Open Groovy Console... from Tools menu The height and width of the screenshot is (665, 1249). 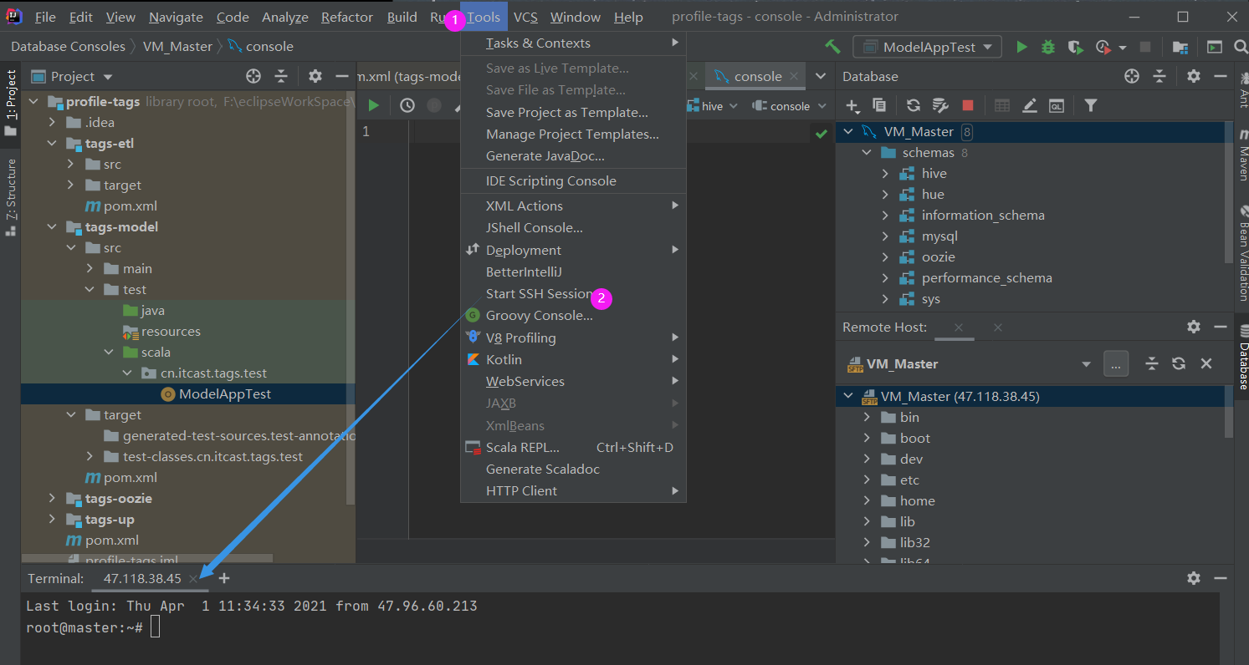pos(573,316)
